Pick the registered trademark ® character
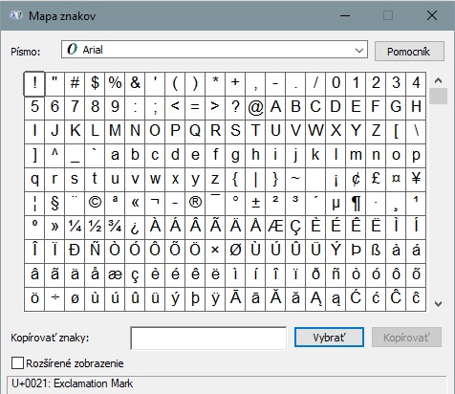This screenshot has width=455, height=394. point(195,203)
